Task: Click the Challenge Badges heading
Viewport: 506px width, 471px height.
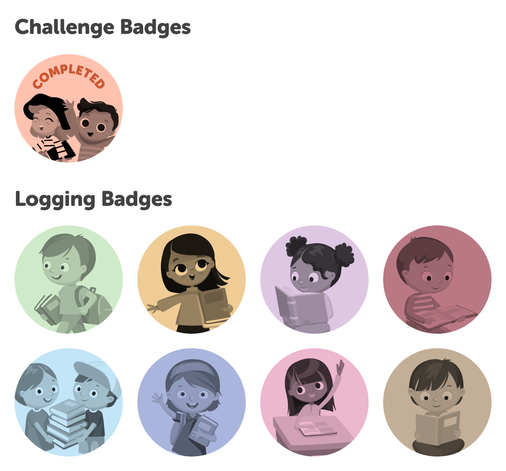Action: [x=103, y=28]
